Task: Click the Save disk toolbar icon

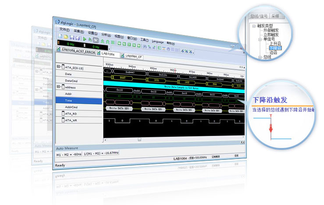Action: click(x=72, y=38)
